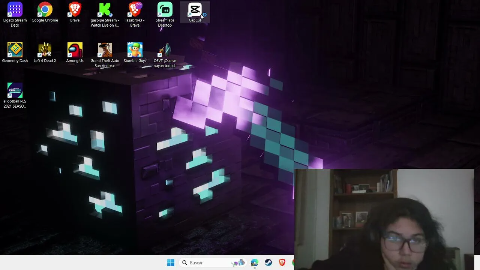Open the Windows Start menu

click(171, 263)
